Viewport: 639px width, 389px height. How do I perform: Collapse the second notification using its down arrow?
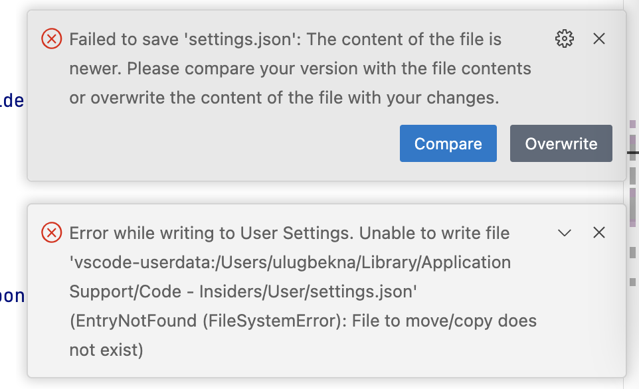pos(565,233)
